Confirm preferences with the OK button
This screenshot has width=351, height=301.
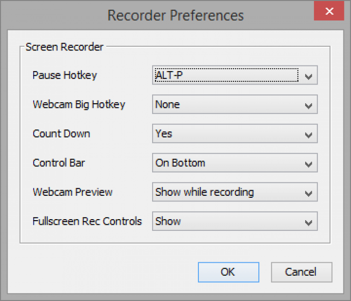click(228, 272)
